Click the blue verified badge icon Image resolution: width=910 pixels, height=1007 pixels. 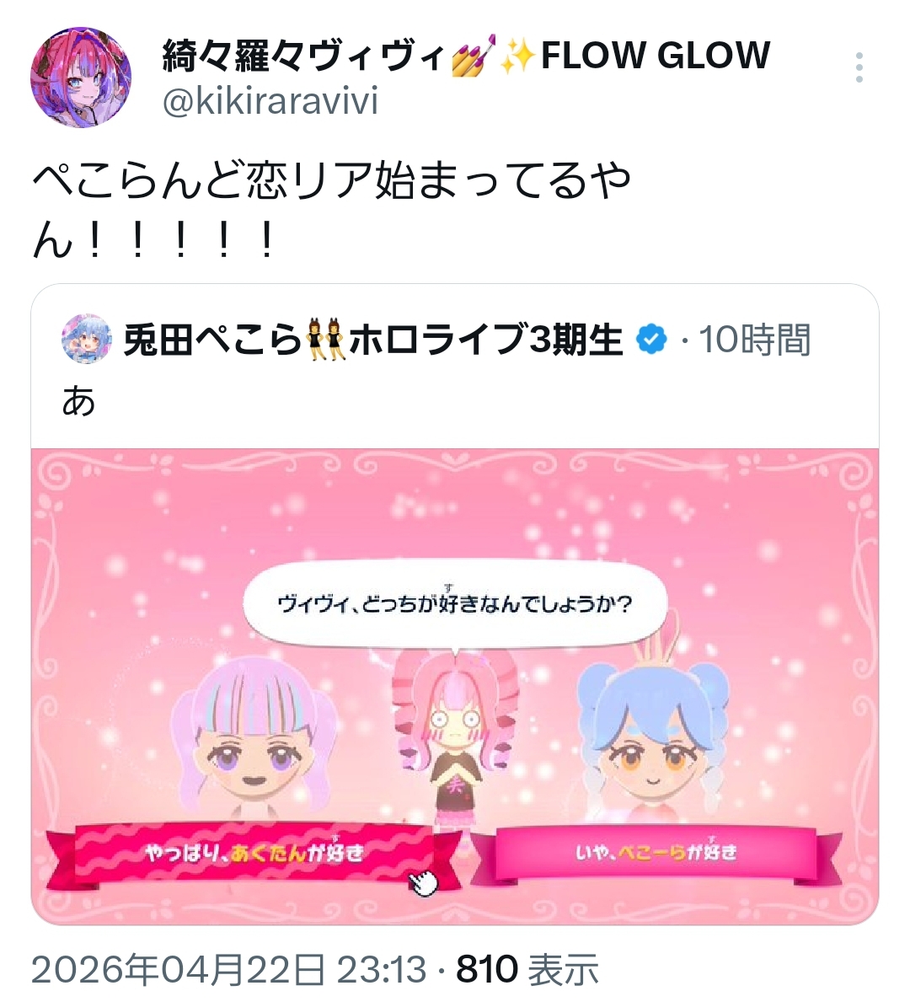(x=651, y=339)
